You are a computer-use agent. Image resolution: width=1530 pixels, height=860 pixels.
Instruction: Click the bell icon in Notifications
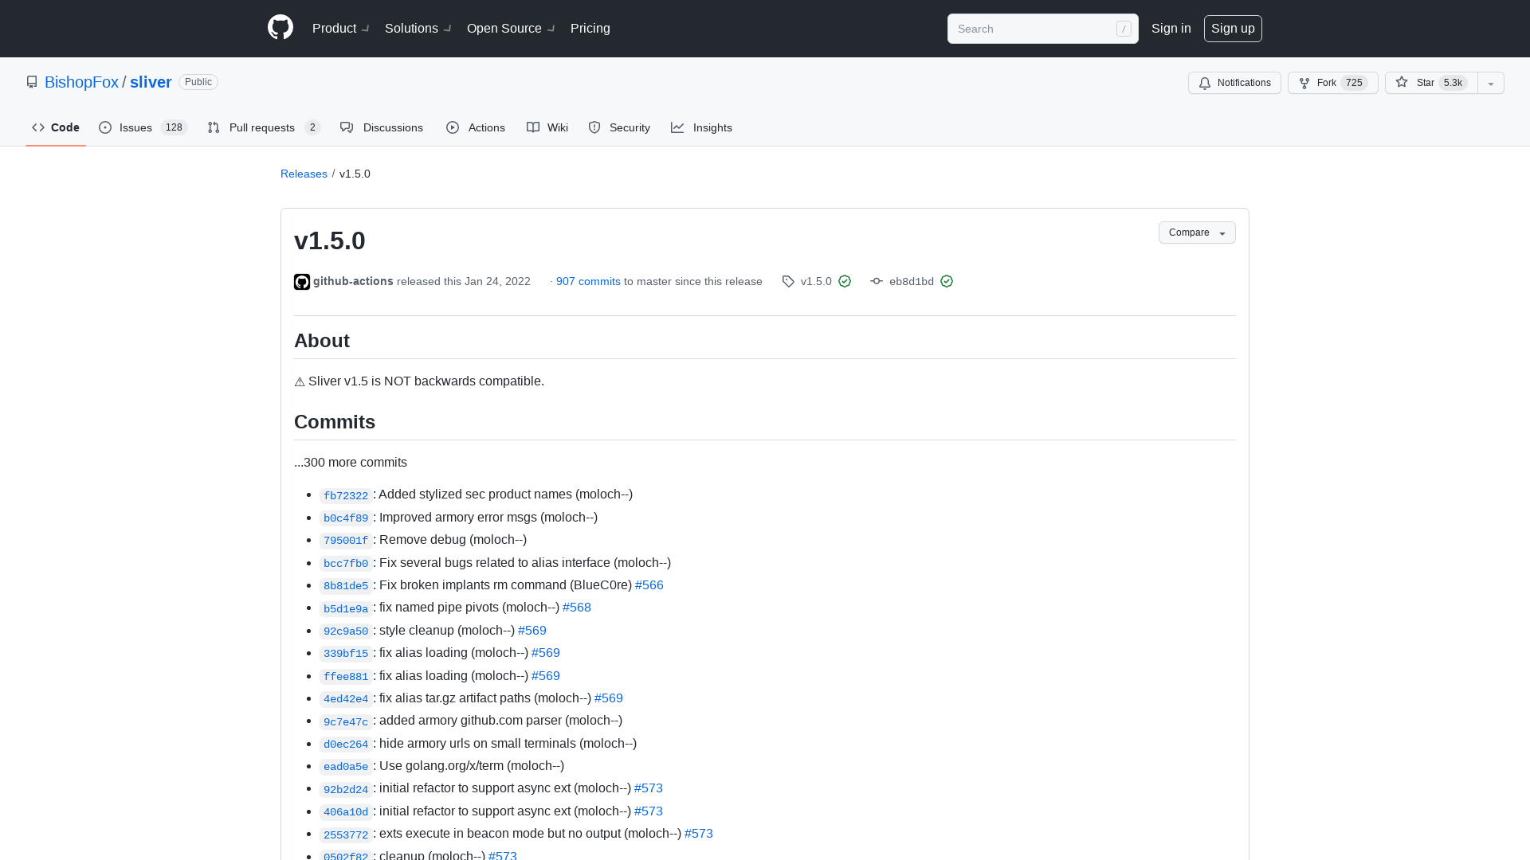pyautogui.click(x=1205, y=83)
